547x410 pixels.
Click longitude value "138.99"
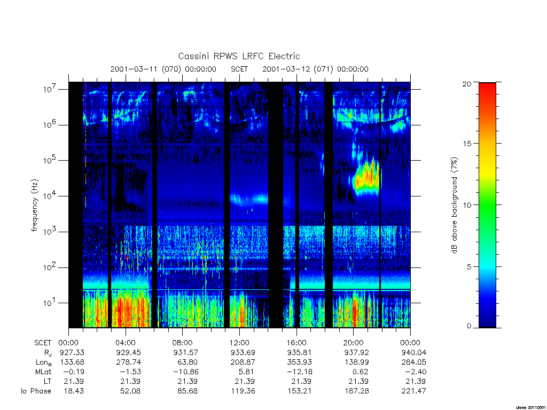[x=356, y=362]
